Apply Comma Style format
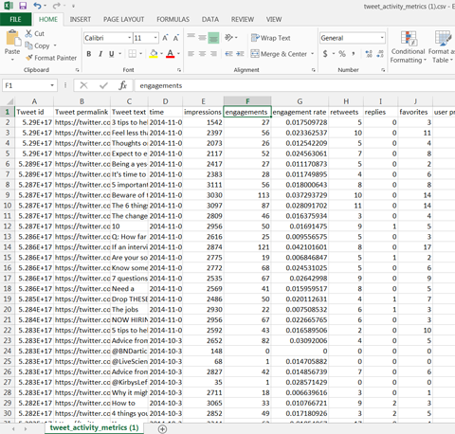This screenshot has height=434, width=455. point(354,54)
